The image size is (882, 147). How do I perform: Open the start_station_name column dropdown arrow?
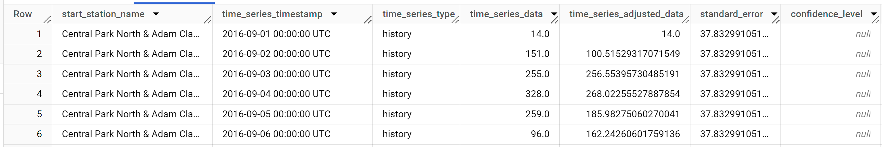pos(156,14)
